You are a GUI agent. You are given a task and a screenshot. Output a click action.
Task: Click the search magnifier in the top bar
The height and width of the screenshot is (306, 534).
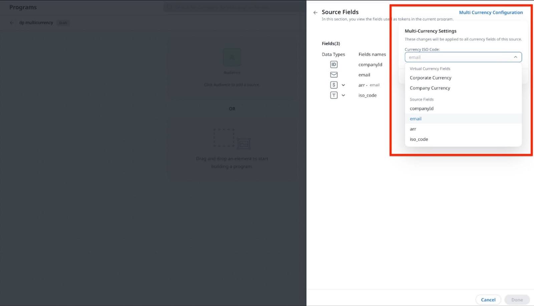(169, 7)
